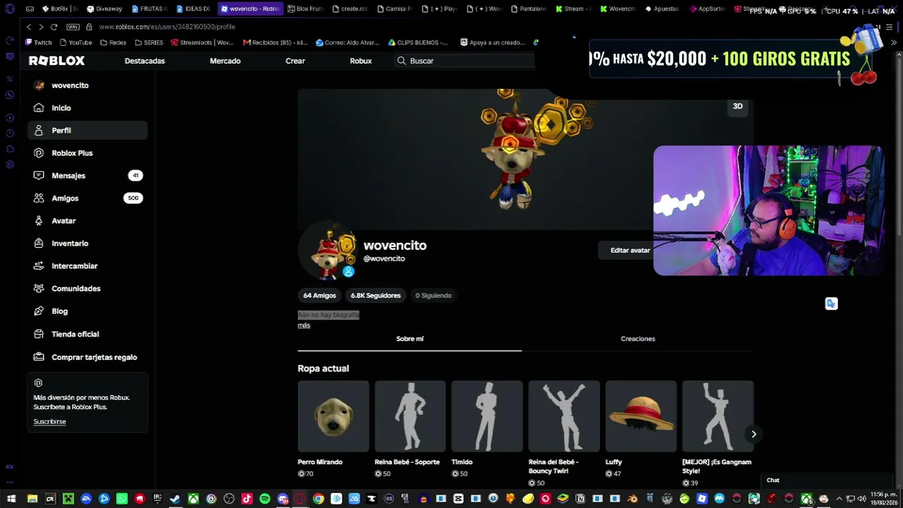This screenshot has height=508, width=903.
Task: Click the Roblox logo in the header
Action: pyautogui.click(x=56, y=61)
